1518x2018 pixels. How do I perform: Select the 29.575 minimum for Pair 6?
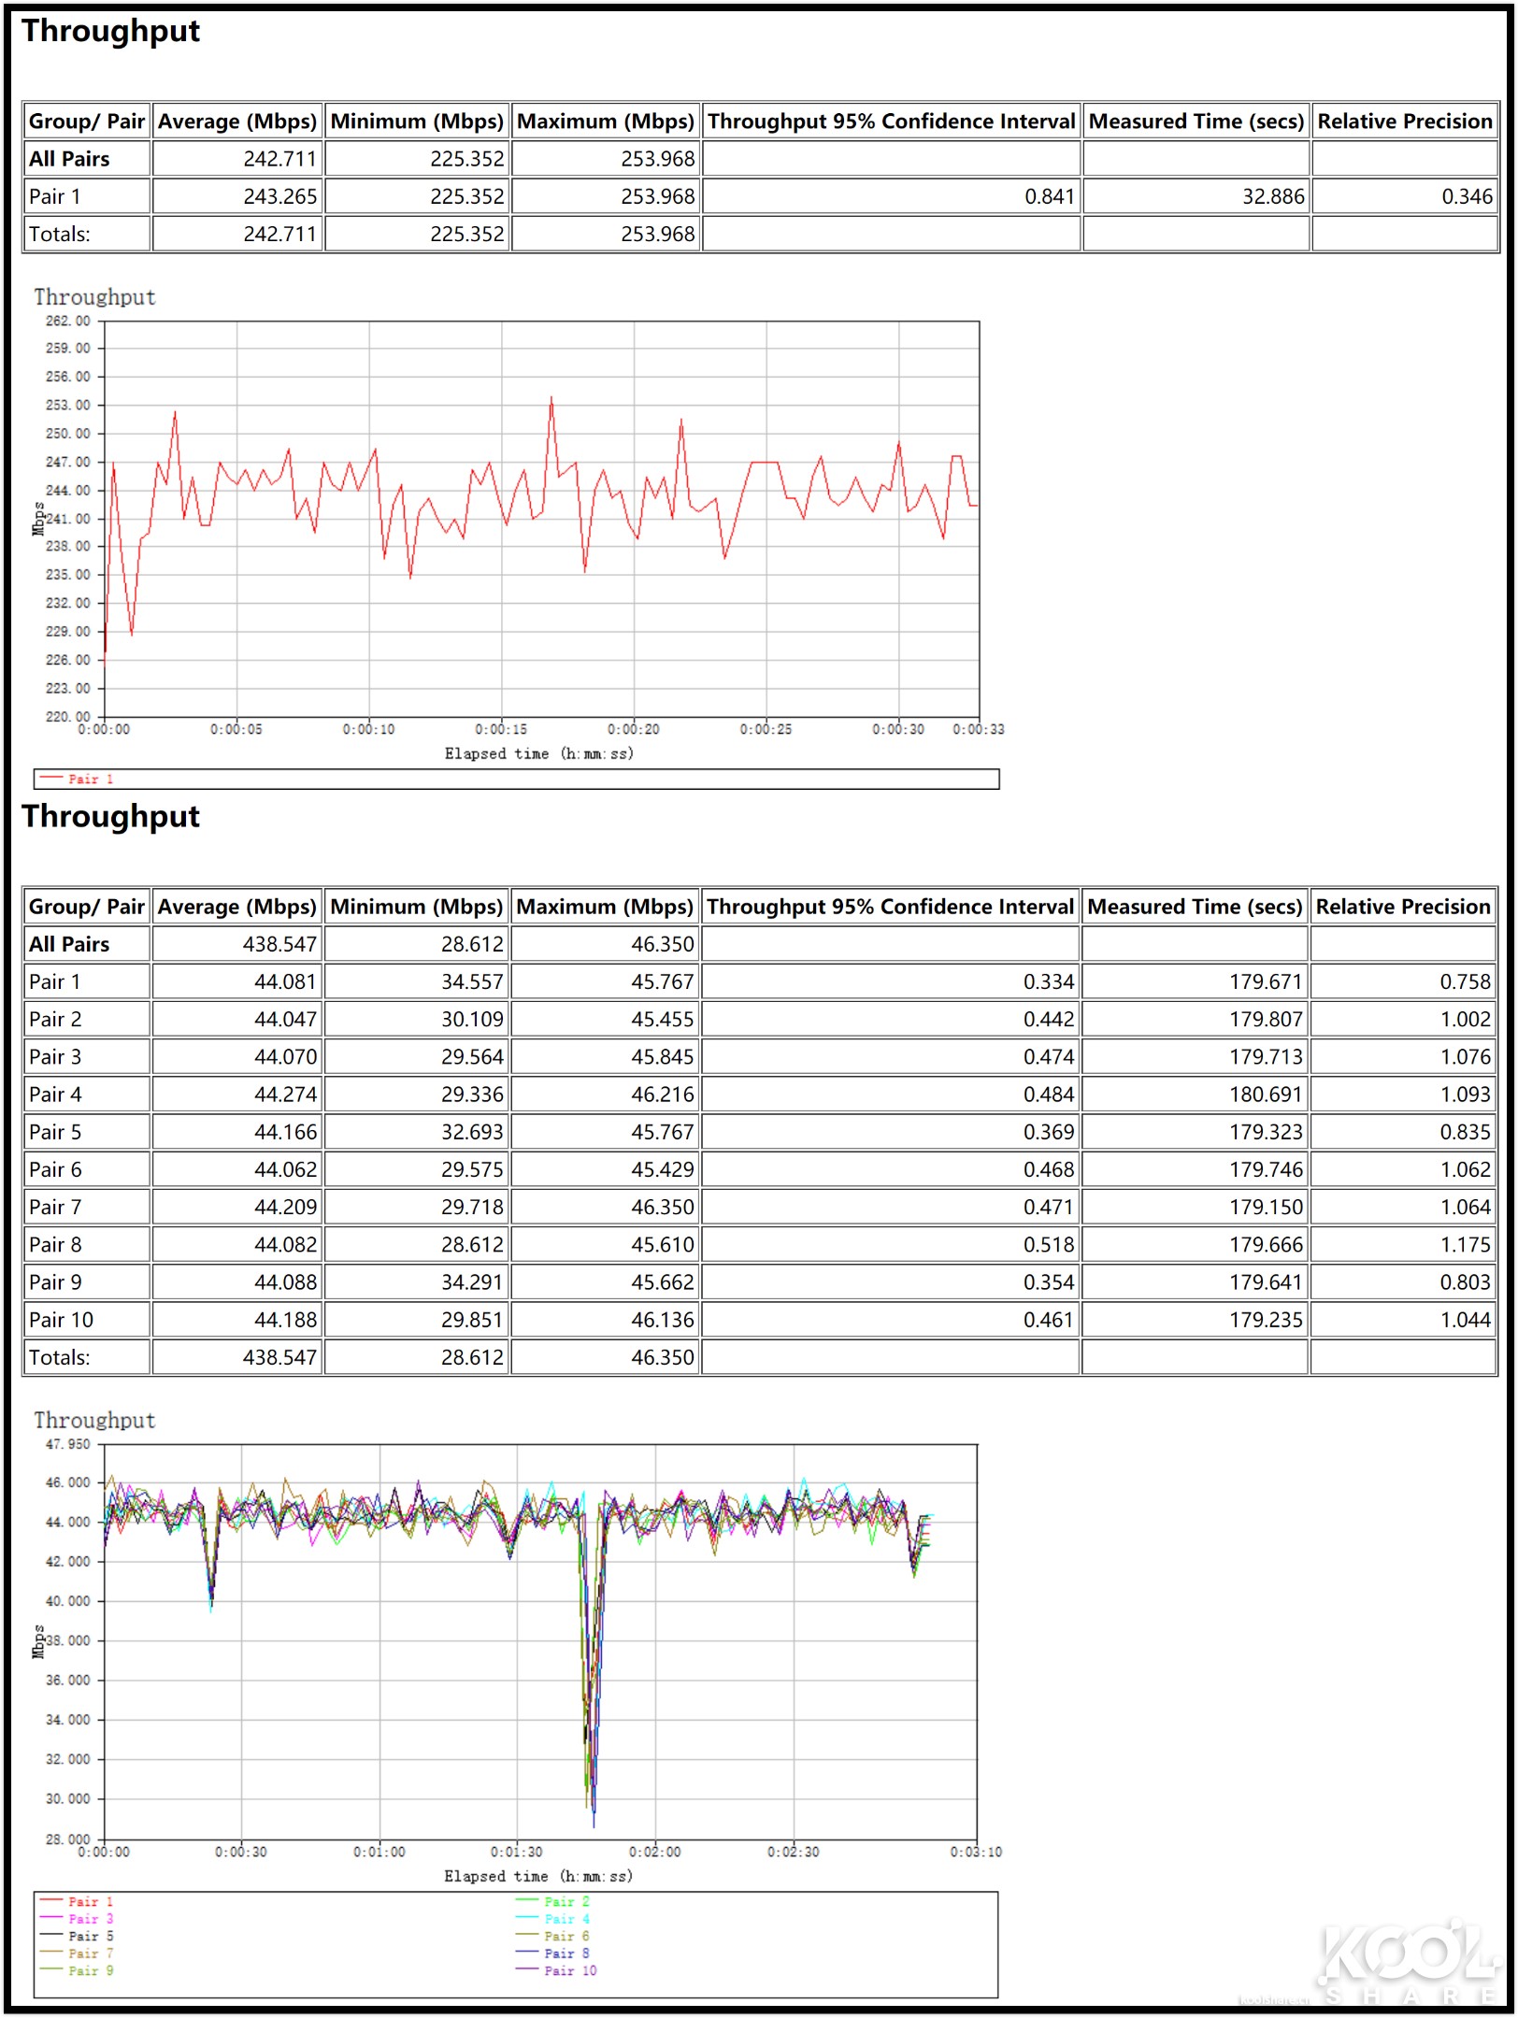click(x=472, y=1169)
